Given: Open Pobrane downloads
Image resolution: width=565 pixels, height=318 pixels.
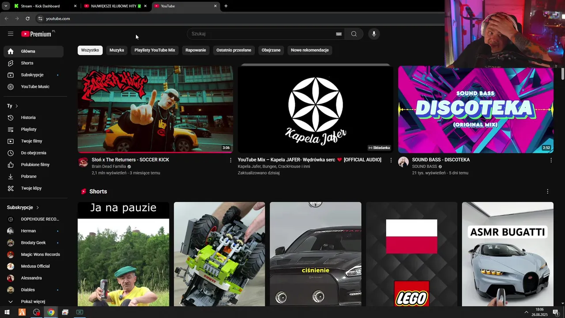Looking at the screenshot, I should point(34,177).
